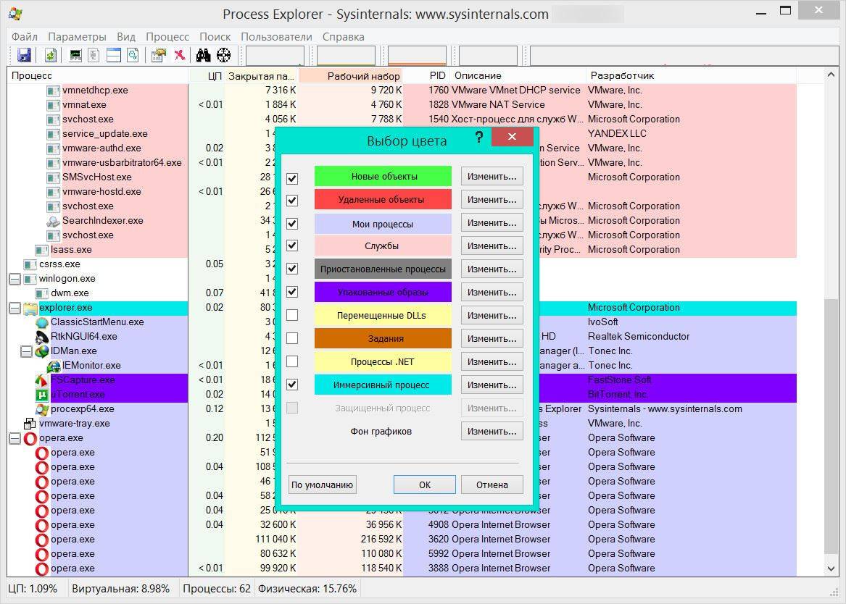Click the Save floppy disk toolbar icon
The height and width of the screenshot is (604, 846).
click(24, 55)
